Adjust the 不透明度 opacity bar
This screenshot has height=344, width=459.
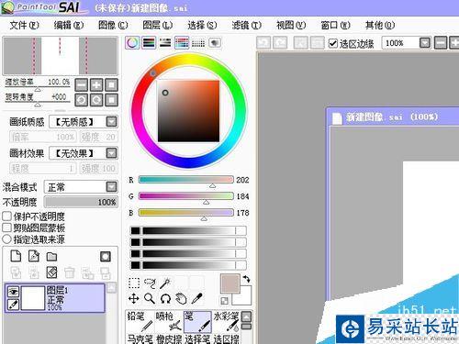[81, 202]
